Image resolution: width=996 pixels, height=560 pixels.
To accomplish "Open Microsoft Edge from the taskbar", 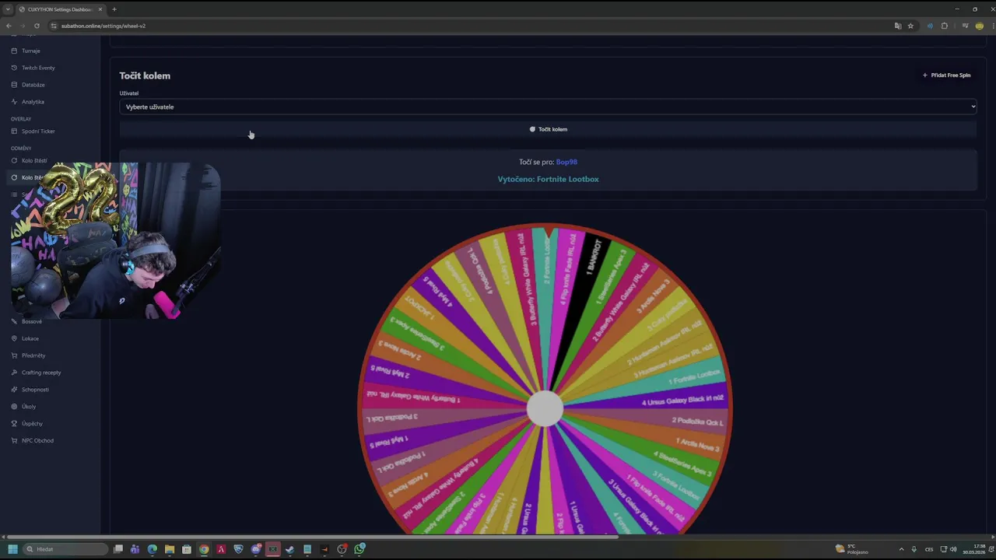I will (153, 549).
